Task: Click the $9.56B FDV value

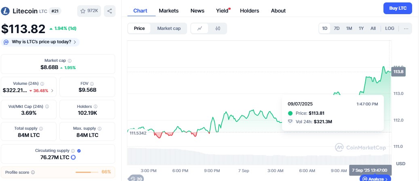Action: (x=87, y=90)
